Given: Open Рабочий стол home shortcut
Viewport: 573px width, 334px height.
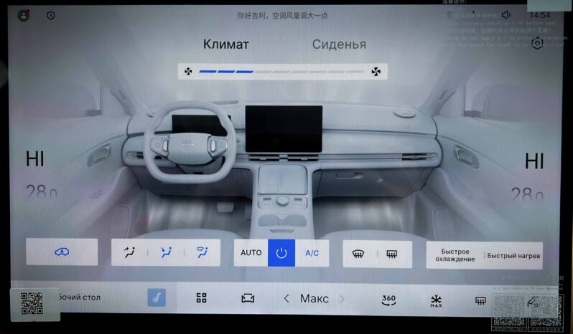Looking at the screenshot, I should pos(79,297).
